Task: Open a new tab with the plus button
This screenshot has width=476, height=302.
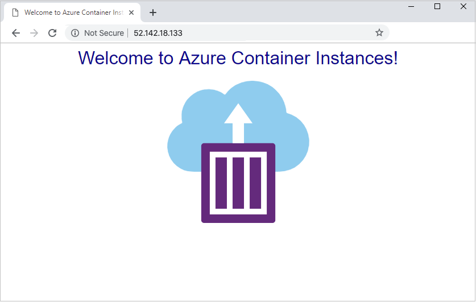Action: pos(153,13)
